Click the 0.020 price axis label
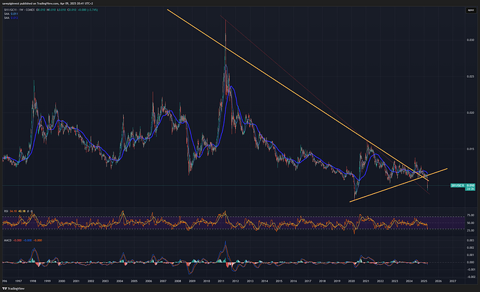Image resolution: width=480 pixels, height=292 pixels. pyautogui.click(x=470, y=113)
